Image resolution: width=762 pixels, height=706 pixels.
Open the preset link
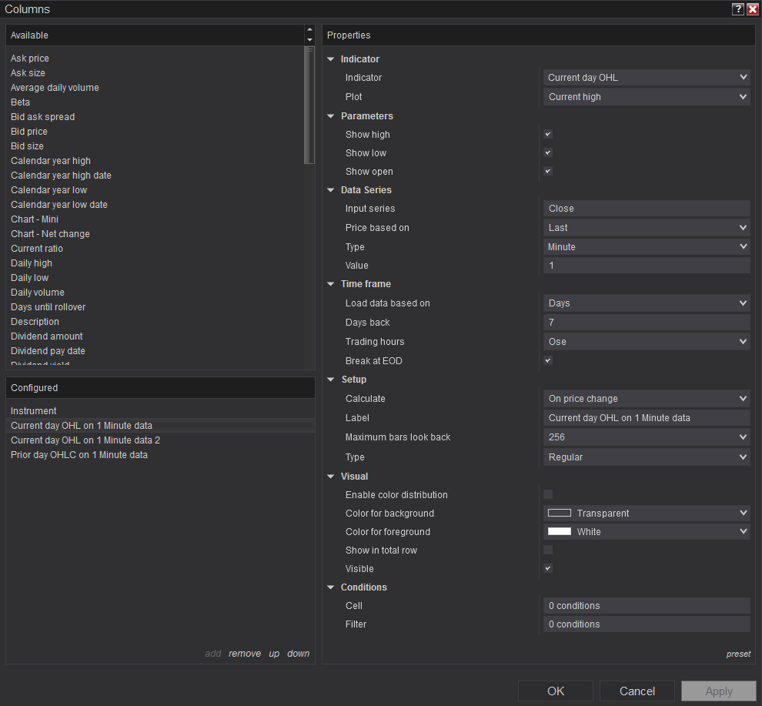[738, 654]
